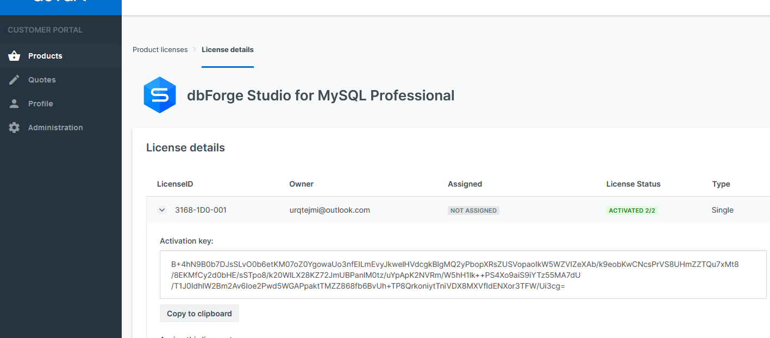Click the owner email urqtejmi@outlook.com
The image size is (770, 338).
point(329,210)
